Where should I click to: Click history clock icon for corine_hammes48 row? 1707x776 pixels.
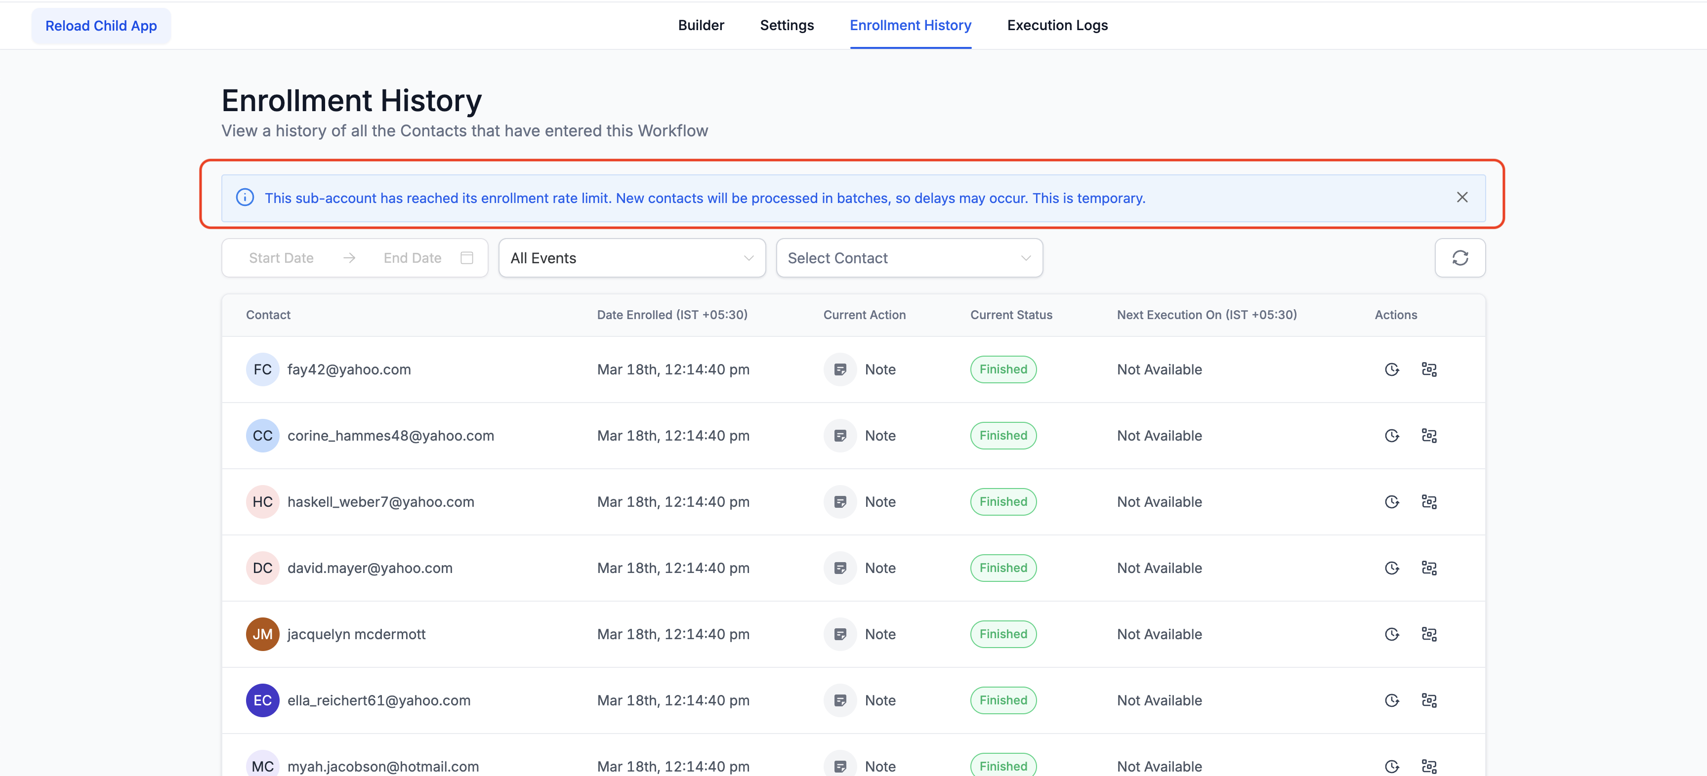pos(1391,436)
